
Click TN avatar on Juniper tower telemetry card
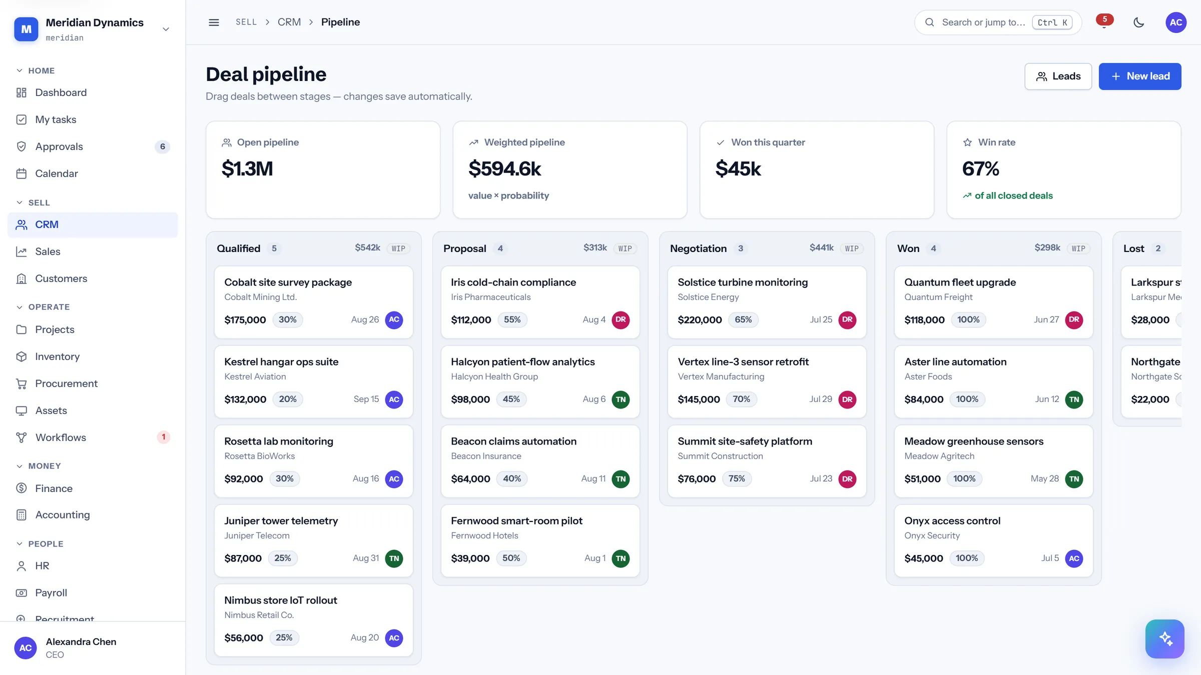point(394,558)
